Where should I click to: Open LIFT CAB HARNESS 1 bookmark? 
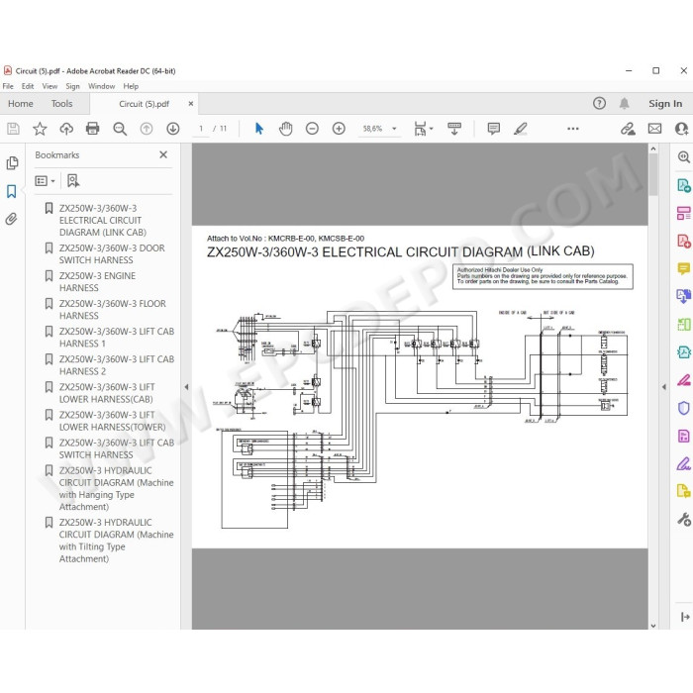(116, 338)
